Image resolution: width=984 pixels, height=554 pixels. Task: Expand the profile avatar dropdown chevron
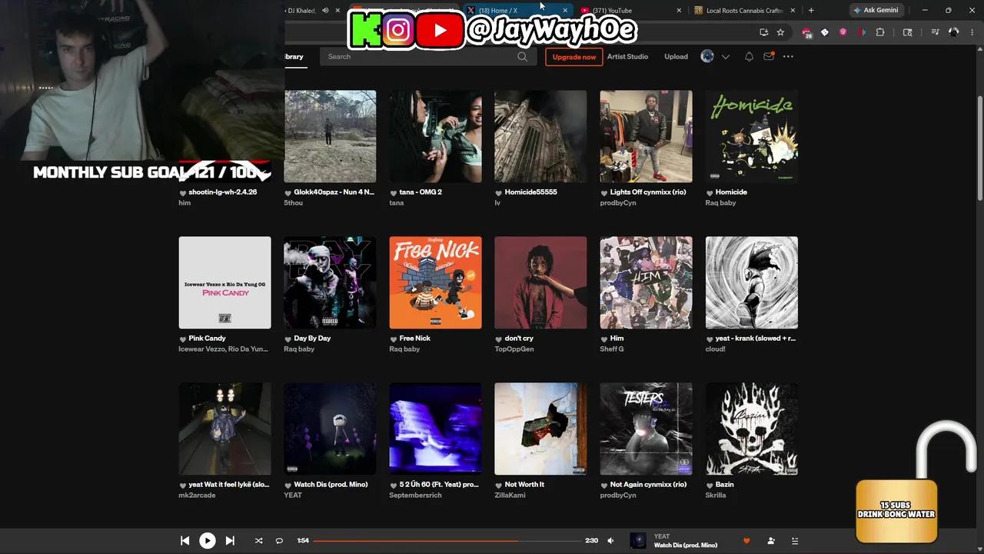(725, 57)
